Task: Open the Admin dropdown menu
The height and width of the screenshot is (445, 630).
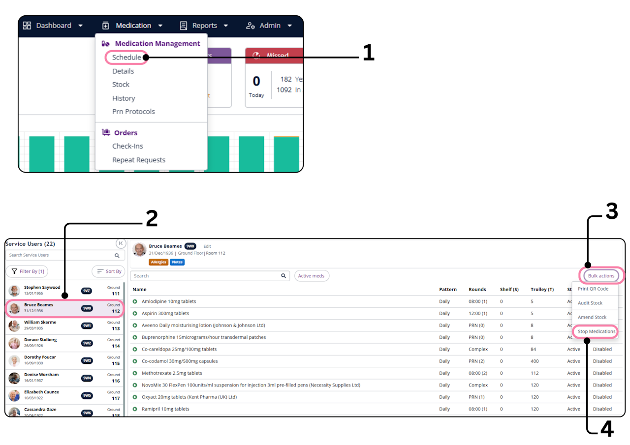Action: click(269, 26)
